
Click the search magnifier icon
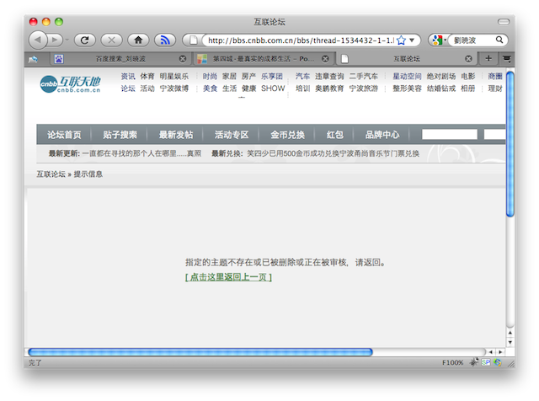pos(499,40)
